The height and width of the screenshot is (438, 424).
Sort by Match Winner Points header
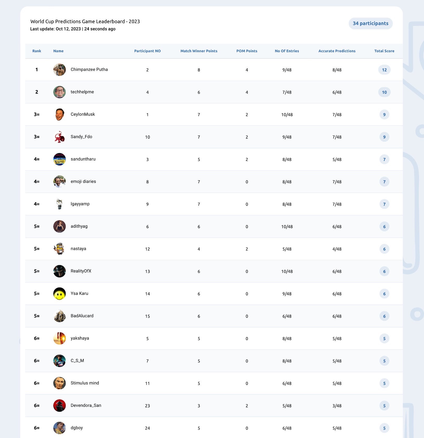(199, 51)
